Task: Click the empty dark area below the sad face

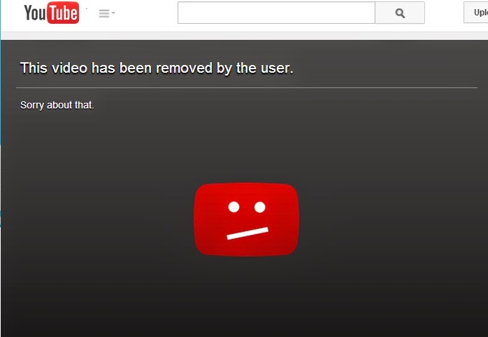Action: click(247, 296)
